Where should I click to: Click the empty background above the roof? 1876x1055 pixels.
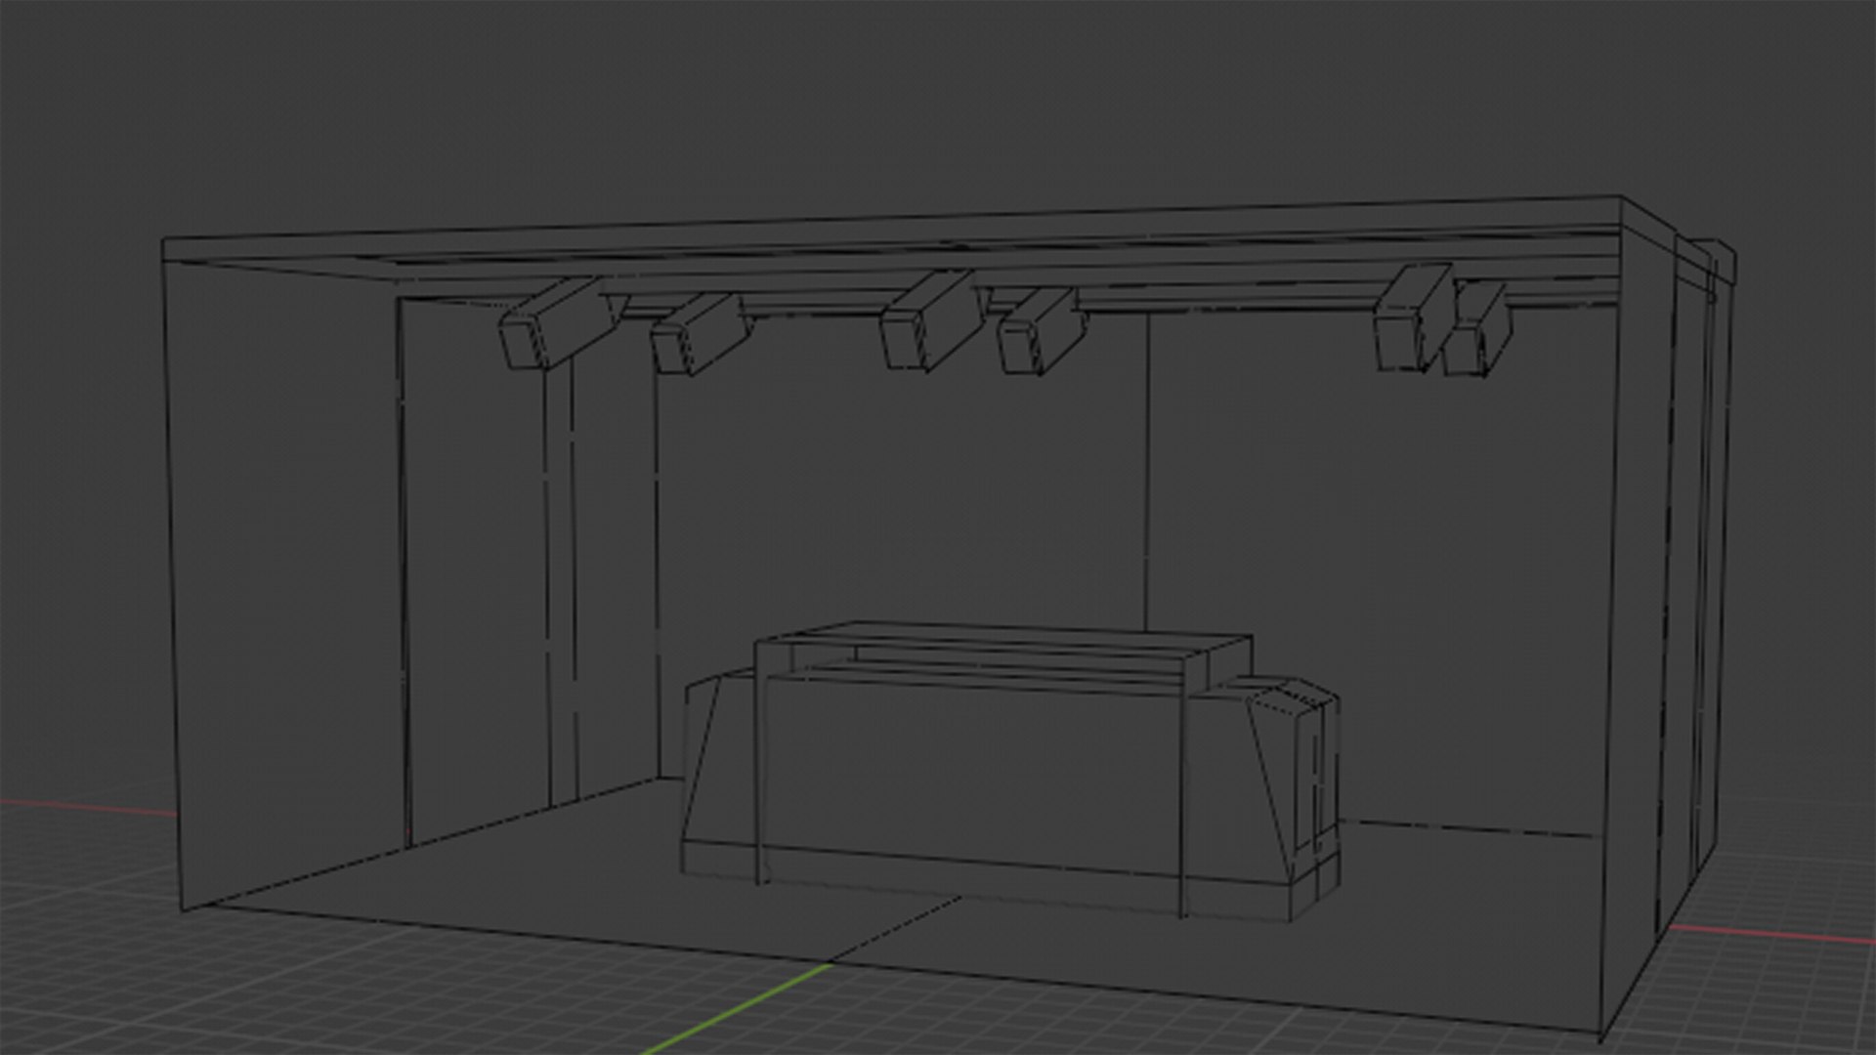click(879, 98)
